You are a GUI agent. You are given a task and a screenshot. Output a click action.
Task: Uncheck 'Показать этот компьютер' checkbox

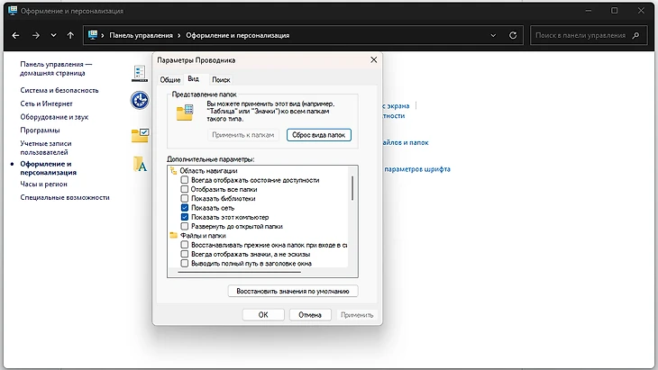(185, 217)
